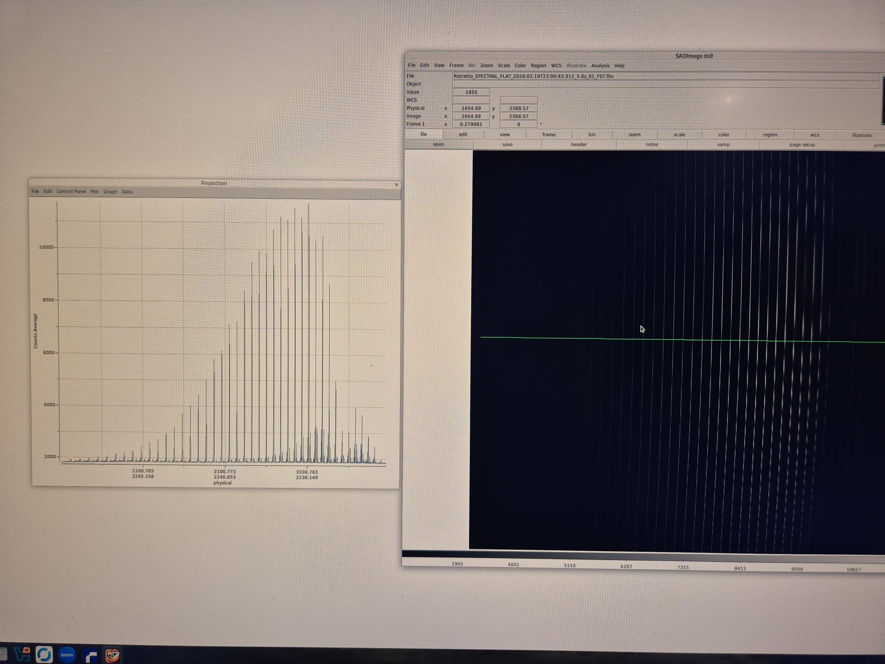This screenshot has width=885, height=664.
Task: Select the 'scale' buttonbar tab in ds9
Action: tap(679, 135)
